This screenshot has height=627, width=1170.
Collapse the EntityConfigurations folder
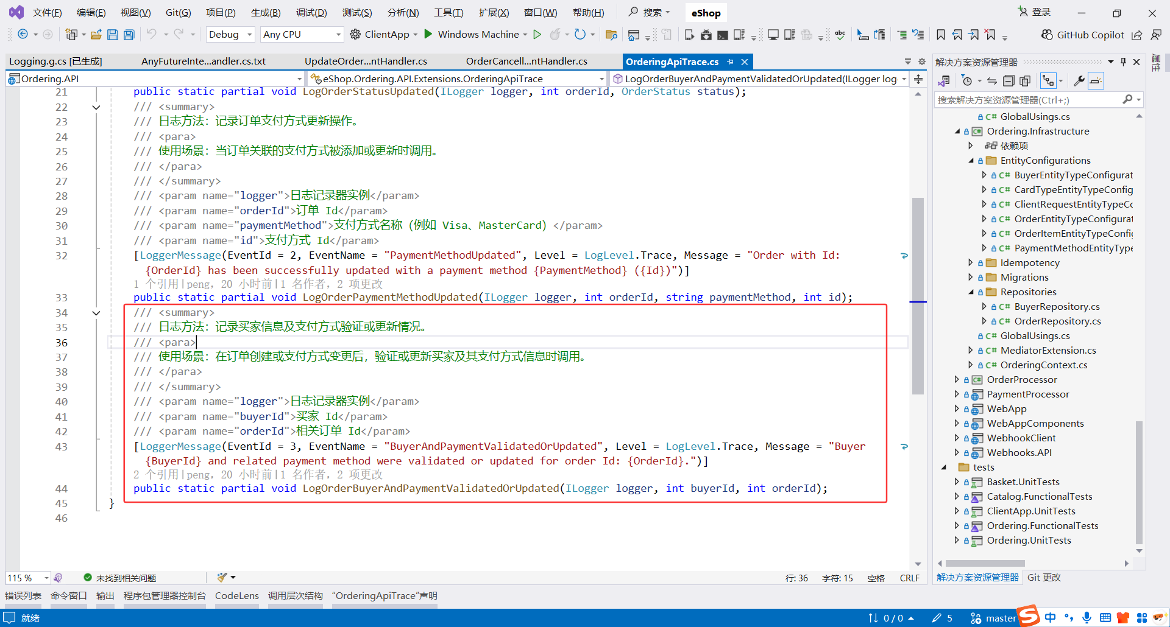(x=971, y=160)
